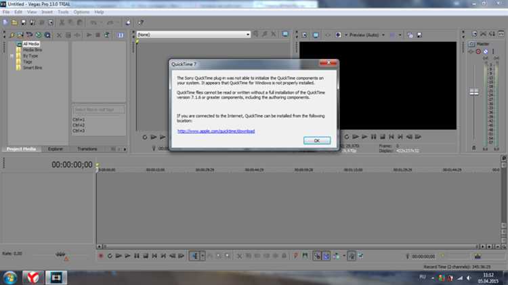The image size is (508, 285).
Task: Create a new project from the toolbar
Action: point(5,22)
